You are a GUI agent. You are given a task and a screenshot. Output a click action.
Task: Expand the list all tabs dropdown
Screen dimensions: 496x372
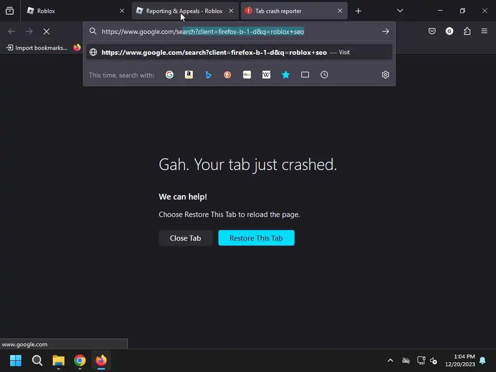400,11
